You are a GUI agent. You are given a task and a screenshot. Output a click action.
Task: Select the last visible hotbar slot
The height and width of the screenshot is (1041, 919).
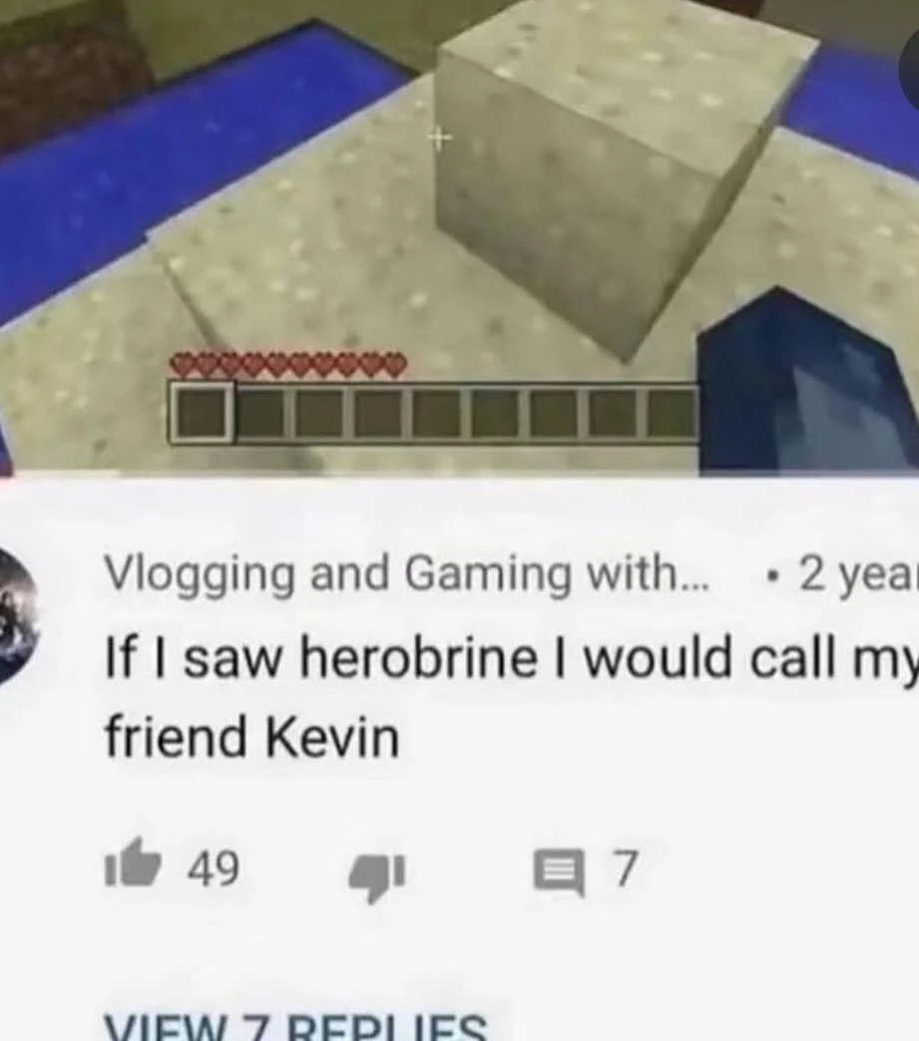(x=673, y=414)
